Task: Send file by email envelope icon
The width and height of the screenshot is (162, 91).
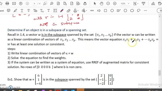Action: (14, 4)
